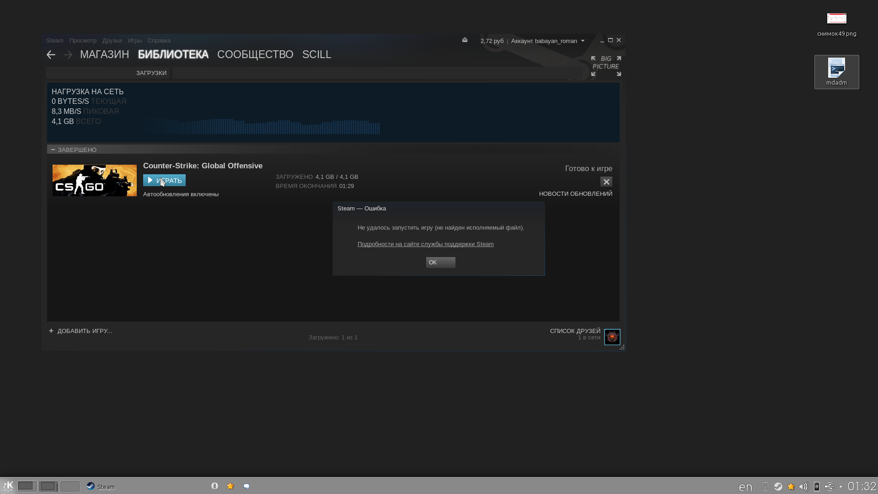
Task: Minimize the Steam window
Action: tap(602, 41)
